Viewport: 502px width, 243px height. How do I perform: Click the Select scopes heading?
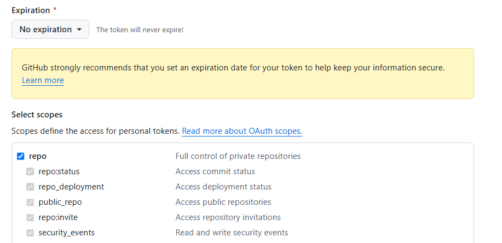tap(37, 115)
